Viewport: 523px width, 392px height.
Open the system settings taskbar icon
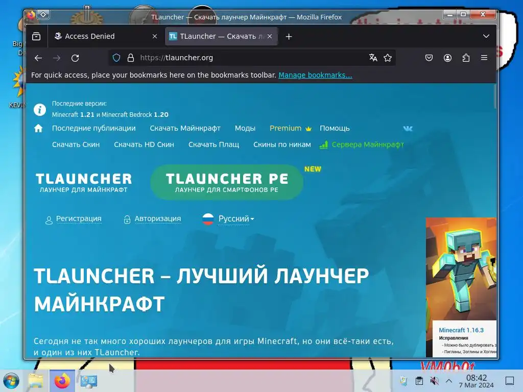(89, 381)
